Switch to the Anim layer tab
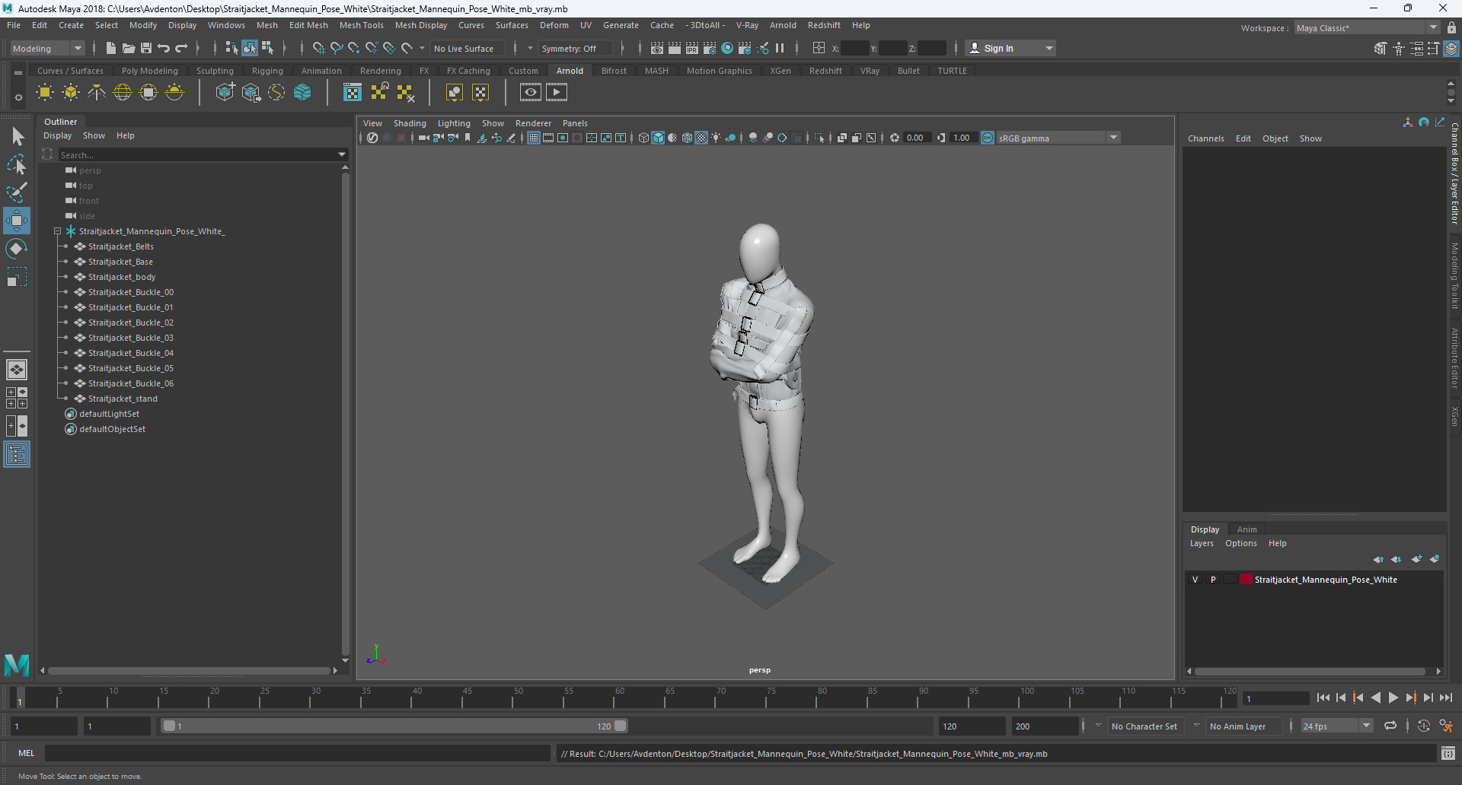Screen dimensions: 1462x785 click(x=1247, y=529)
